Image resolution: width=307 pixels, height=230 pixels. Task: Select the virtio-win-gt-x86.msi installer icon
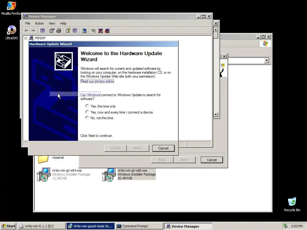coord(109,175)
